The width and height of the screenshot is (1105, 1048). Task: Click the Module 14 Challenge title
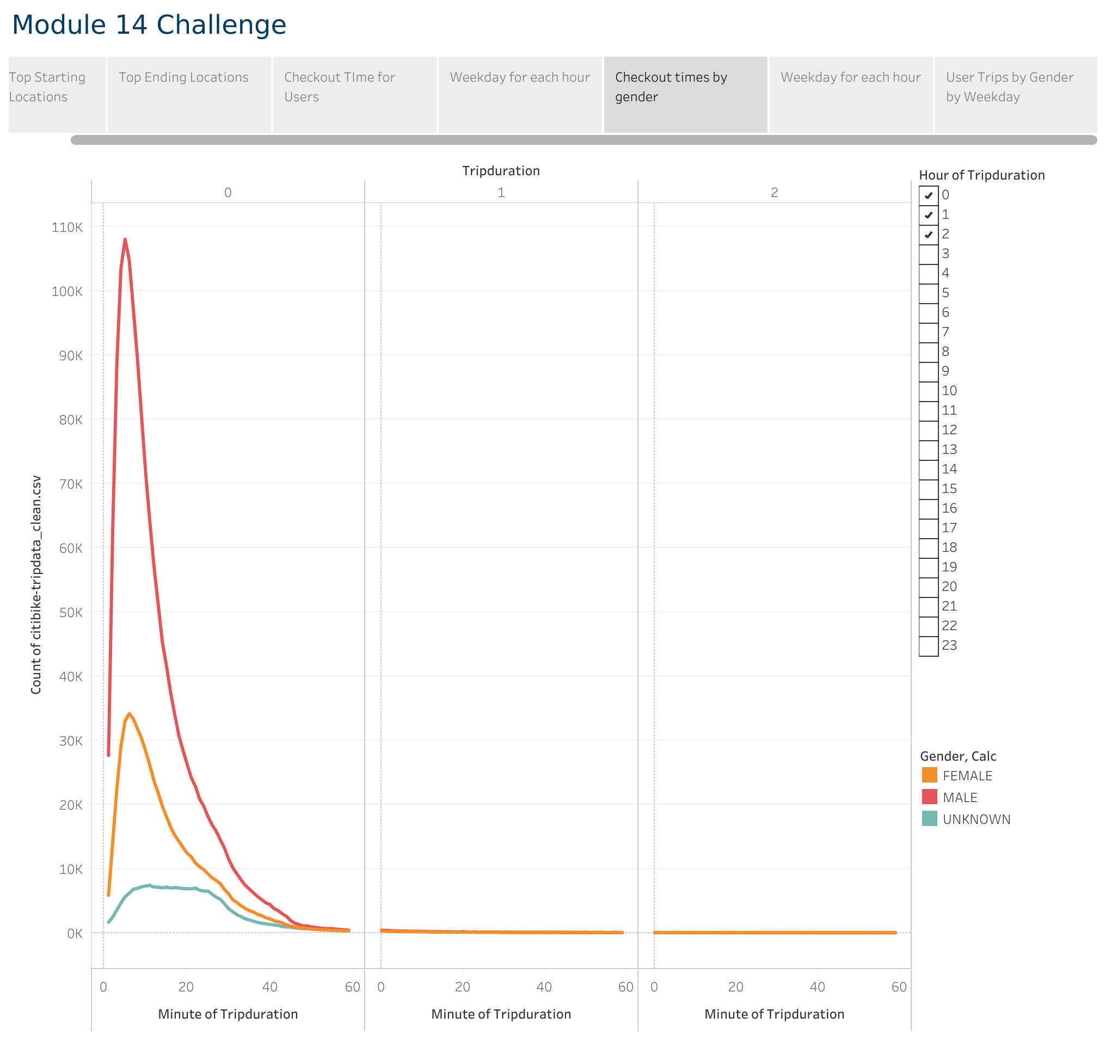pyautogui.click(x=149, y=24)
